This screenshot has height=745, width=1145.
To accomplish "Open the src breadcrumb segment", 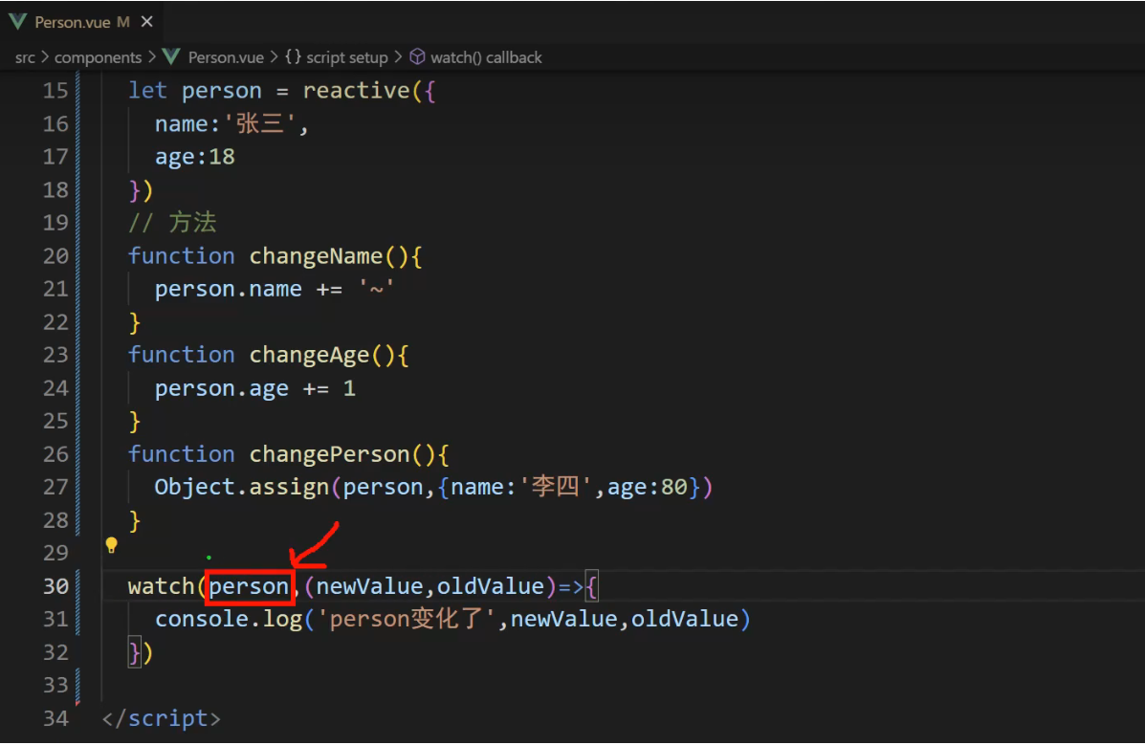I will [x=25, y=57].
